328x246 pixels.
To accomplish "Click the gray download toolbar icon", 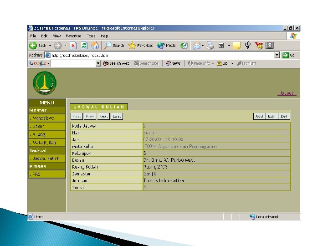I will tap(270, 46).
